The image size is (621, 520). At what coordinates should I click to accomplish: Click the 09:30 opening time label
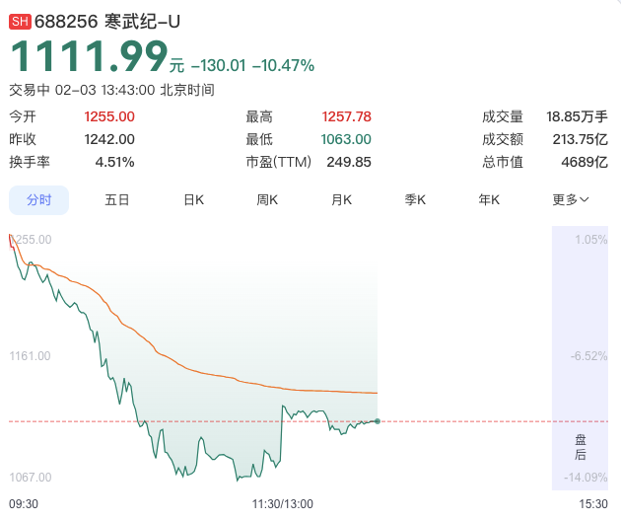(24, 503)
